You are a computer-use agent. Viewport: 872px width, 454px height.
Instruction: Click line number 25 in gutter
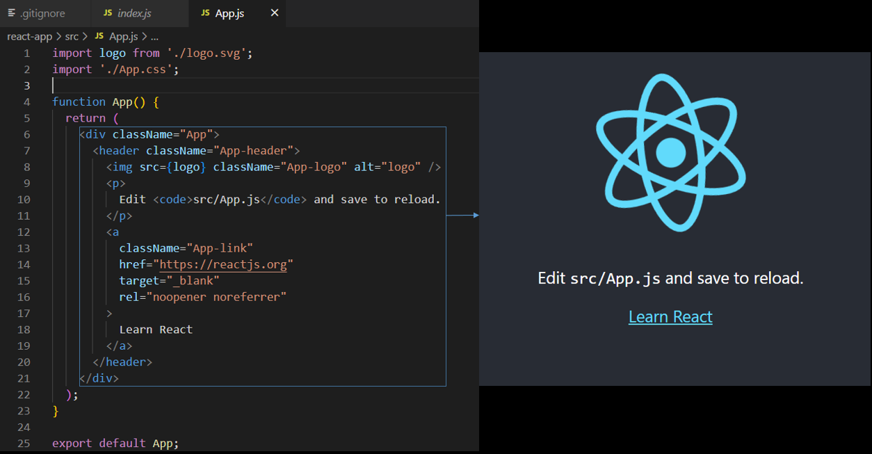(24, 443)
